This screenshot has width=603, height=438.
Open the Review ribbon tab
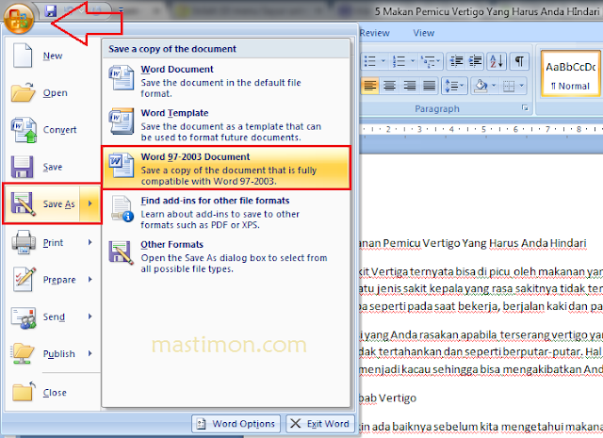coord(375,33)
